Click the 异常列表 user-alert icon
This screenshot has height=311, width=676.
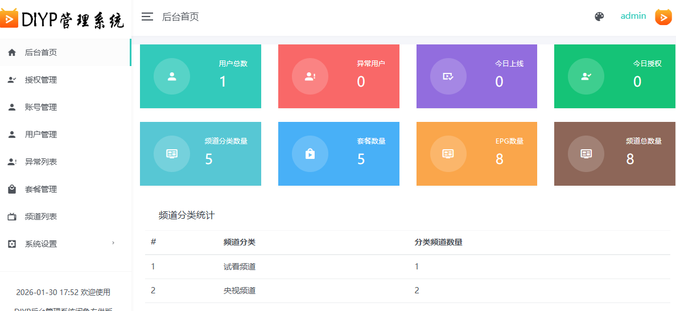[12, 162]
